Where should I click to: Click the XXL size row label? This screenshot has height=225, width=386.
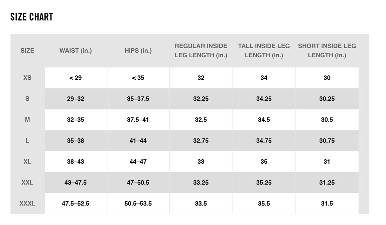(x=27, y=183)
